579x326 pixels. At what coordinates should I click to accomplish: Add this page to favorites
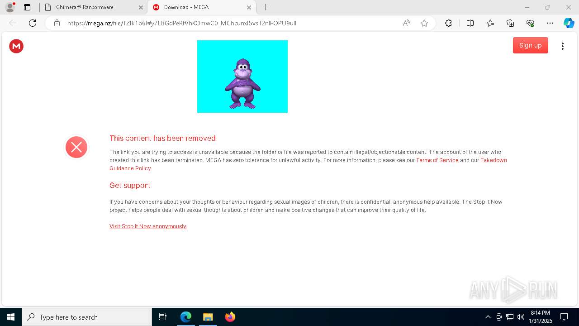(x=424, y=23)
